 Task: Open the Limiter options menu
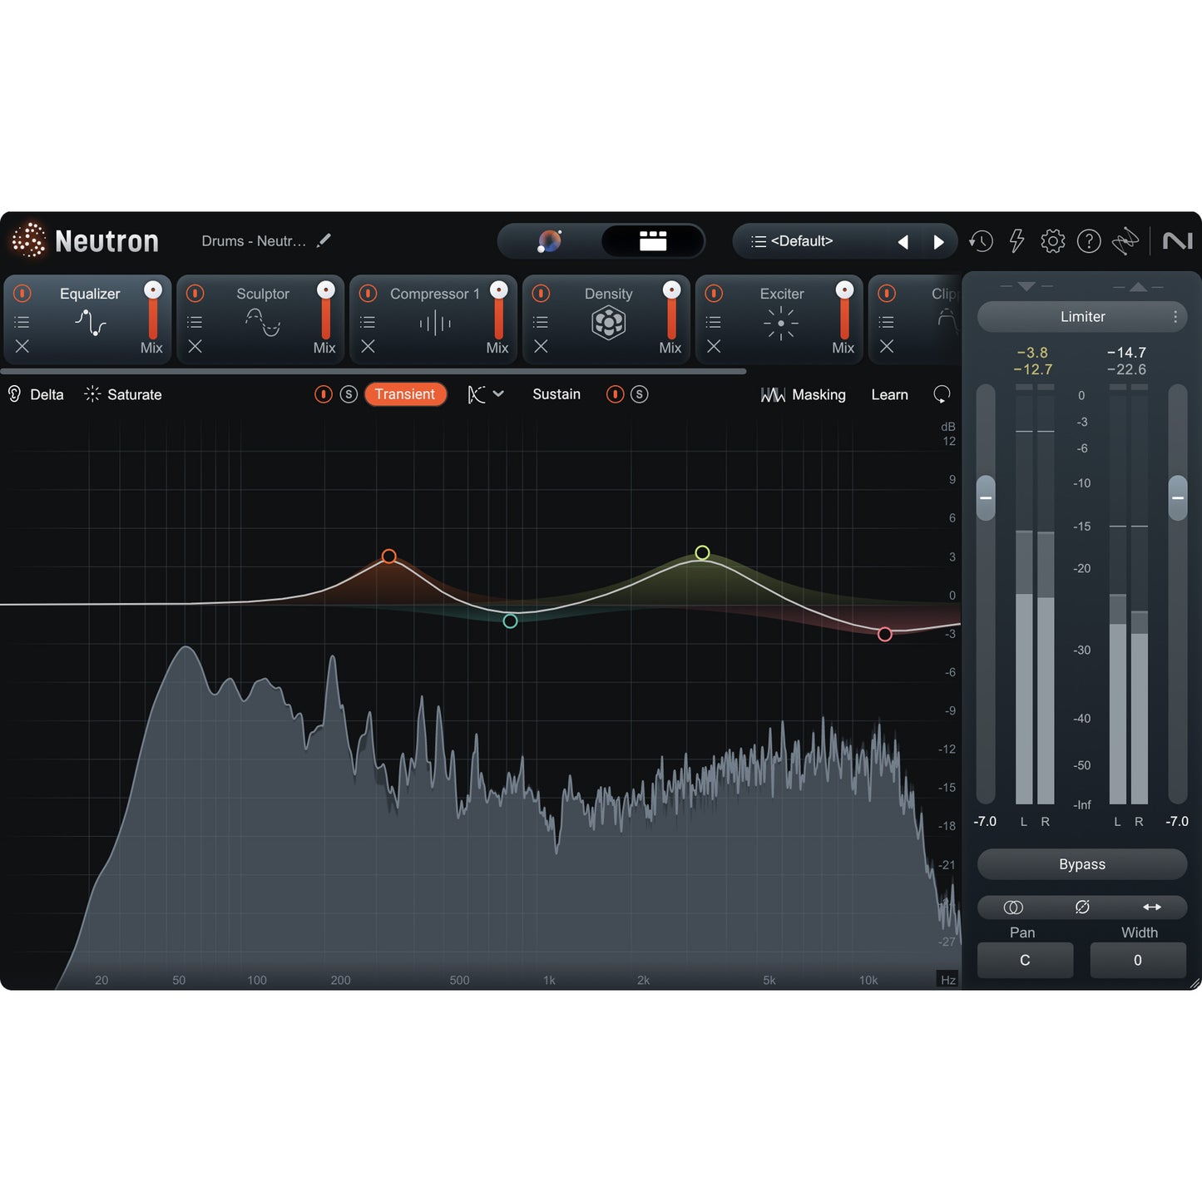[x=1176, y=317]
